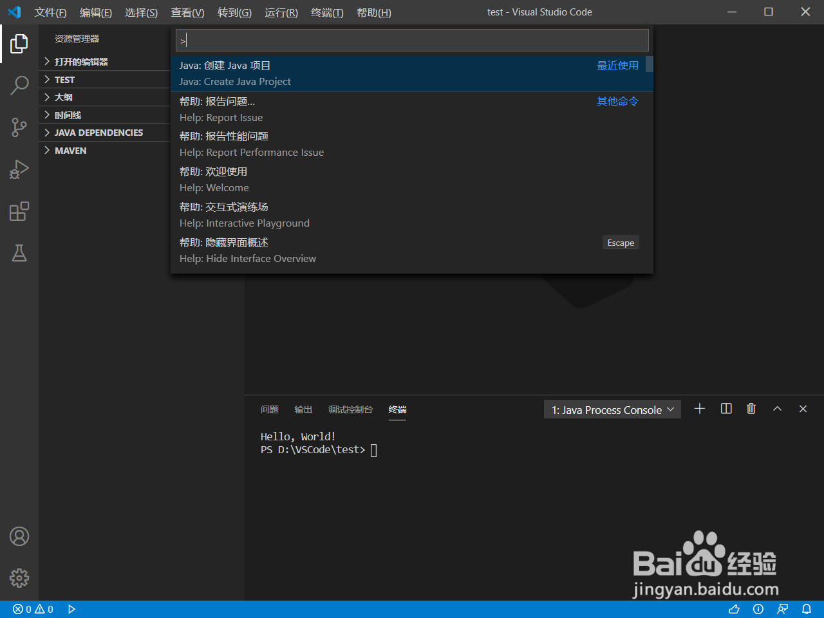This screenshot has height=618, width=824.
Task: Open the Explorer view in activity bar
Action: [x=19, y=43]
